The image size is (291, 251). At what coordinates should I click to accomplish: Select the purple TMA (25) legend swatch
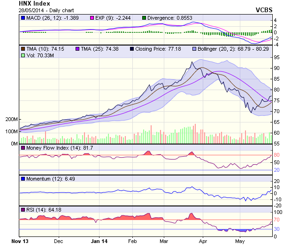coord(78,48)
